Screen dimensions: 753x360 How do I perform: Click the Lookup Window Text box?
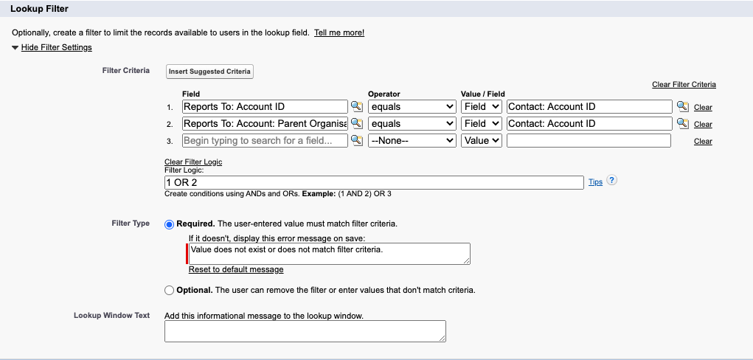coord(305,331)
